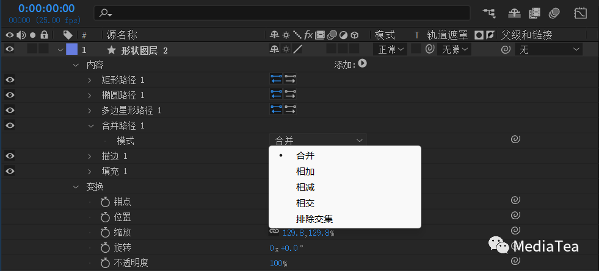Select 合并 option in the mode menu

tap(345, 155)
